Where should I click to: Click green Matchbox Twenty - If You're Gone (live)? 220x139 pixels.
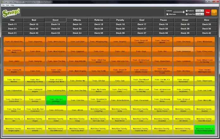click(205, 130)
